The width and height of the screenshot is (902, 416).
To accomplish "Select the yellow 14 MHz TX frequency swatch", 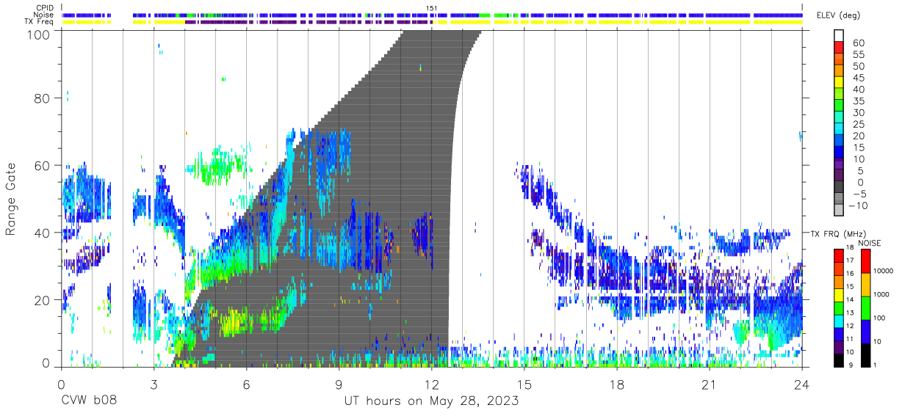I will click(839, 295).
